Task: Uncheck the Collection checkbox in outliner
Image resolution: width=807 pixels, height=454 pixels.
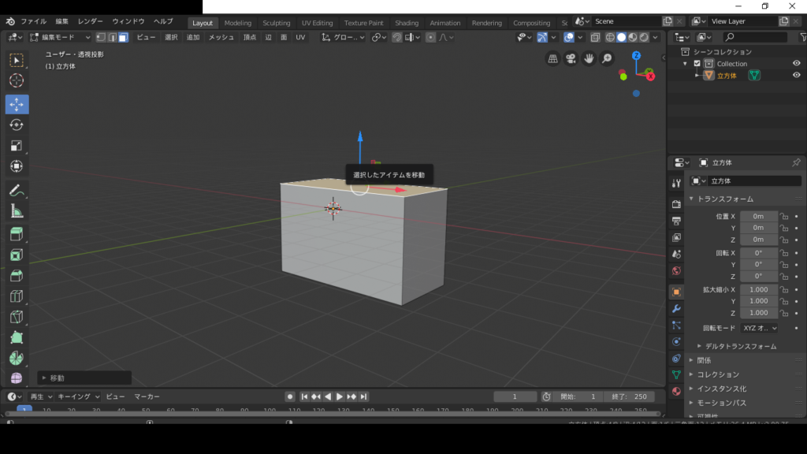Action: pos(697,64)
